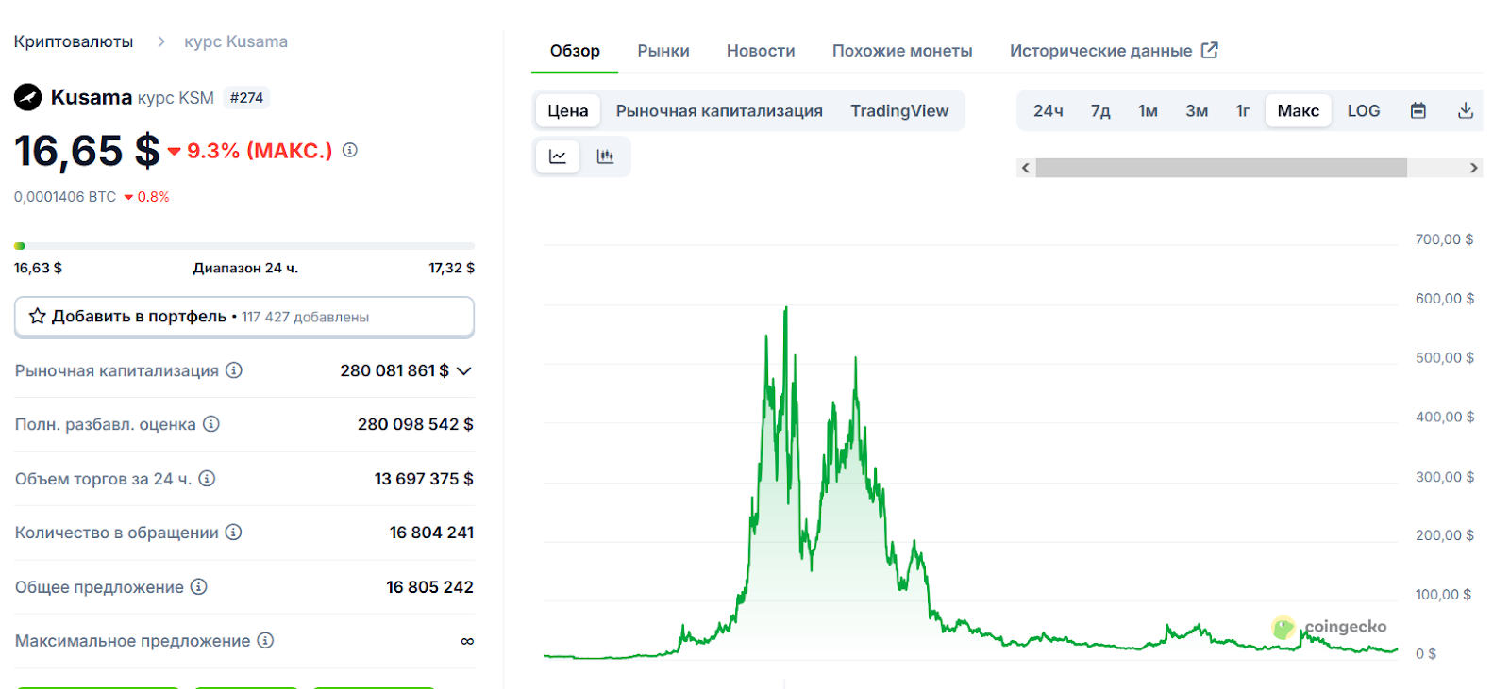Switch to candlestick chart icon

tap(605, 156)
